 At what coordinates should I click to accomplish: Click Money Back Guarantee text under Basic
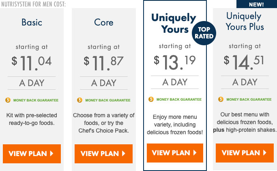(36, 100)
